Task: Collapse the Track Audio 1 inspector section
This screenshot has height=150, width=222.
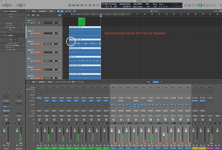Action: 2,35
